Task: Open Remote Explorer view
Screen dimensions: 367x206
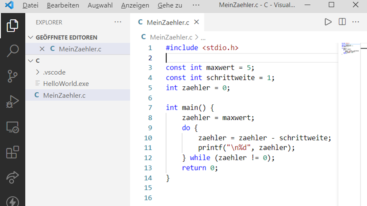Action: [x=12, y=127]
